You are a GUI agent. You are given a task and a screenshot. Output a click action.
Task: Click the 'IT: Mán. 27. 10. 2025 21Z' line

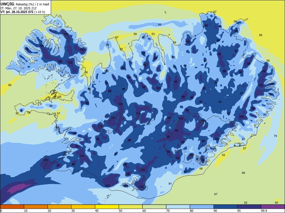tap(19, 8)
